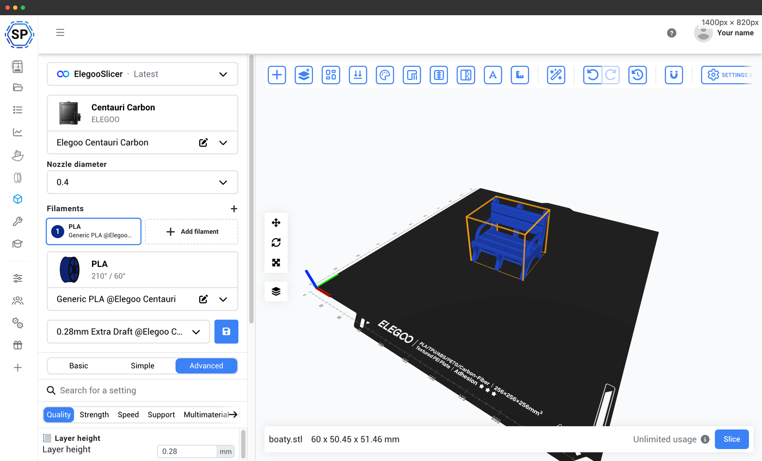Click the arrange objects grid icon

coord(331,75)
